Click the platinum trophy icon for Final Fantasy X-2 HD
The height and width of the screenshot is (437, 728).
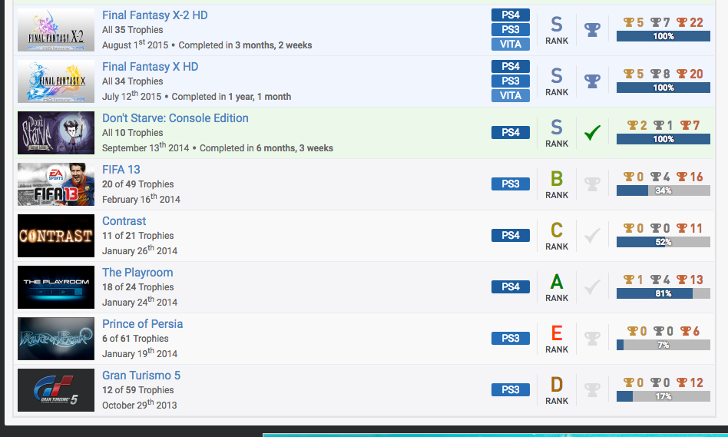coord(592,30)
